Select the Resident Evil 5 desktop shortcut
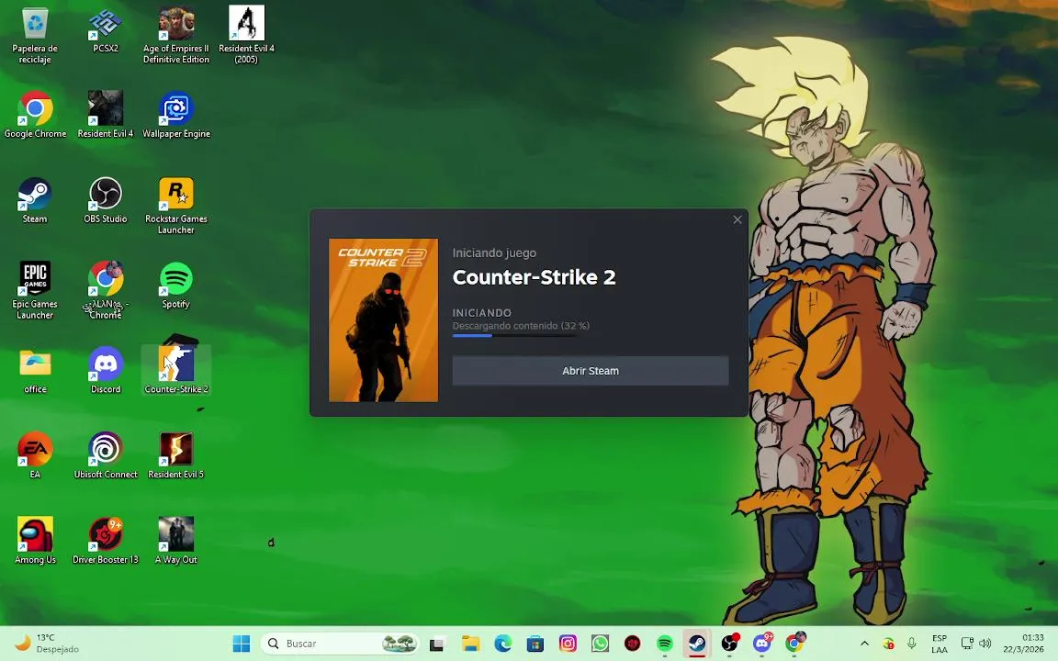Screen dimensions: 1058x661 [x=176, y=455]
